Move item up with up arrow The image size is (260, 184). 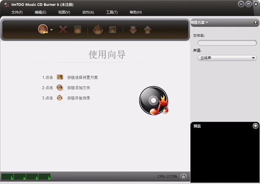pyautogui.click(x=147, y=30)
